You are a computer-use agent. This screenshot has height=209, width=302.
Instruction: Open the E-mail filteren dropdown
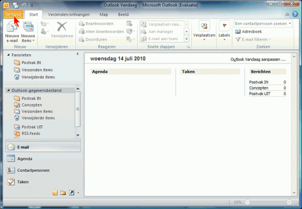(253, 39)
